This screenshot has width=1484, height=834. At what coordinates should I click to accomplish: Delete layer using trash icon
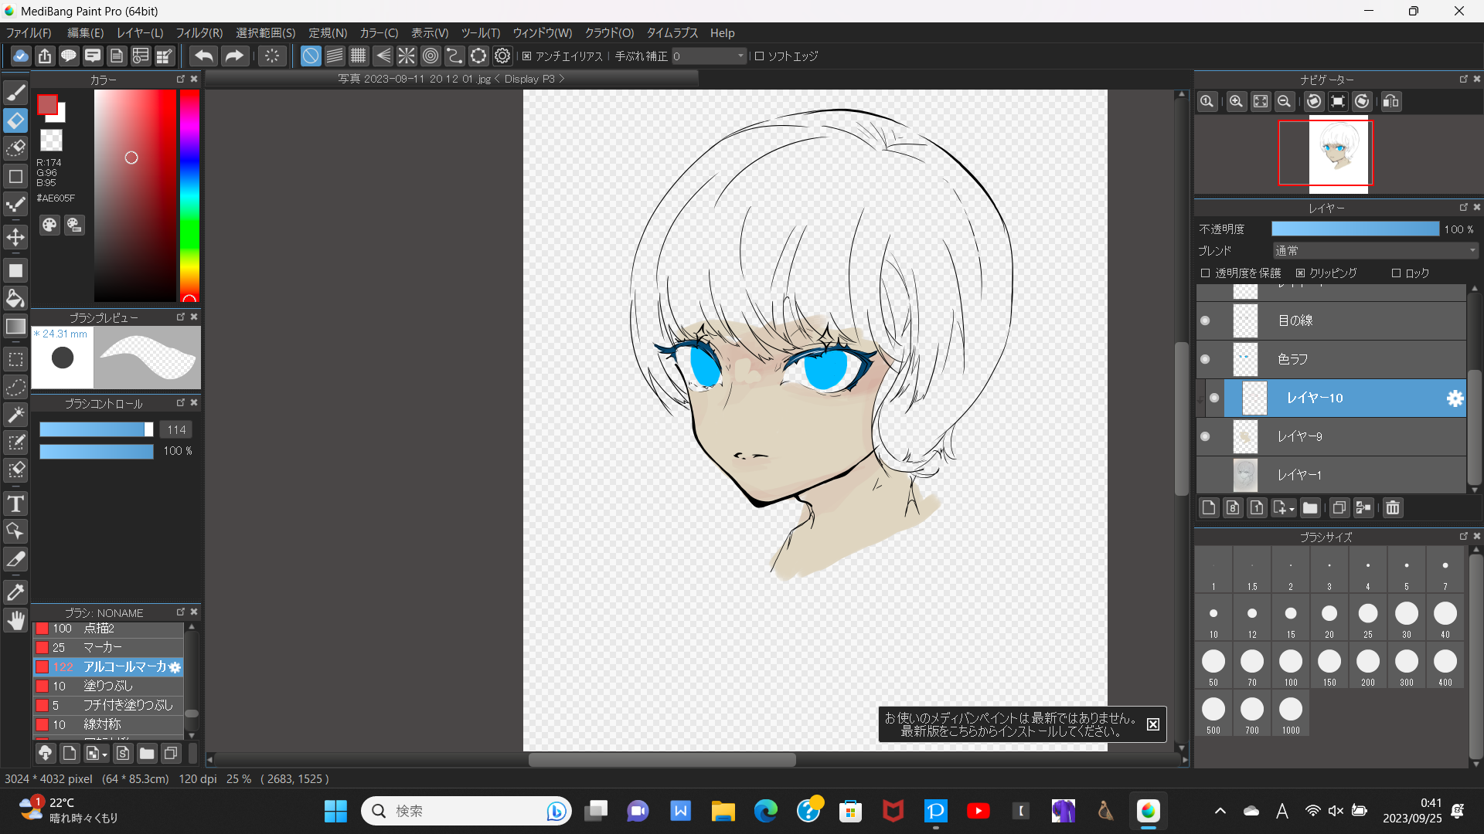tap(1393, 507)
